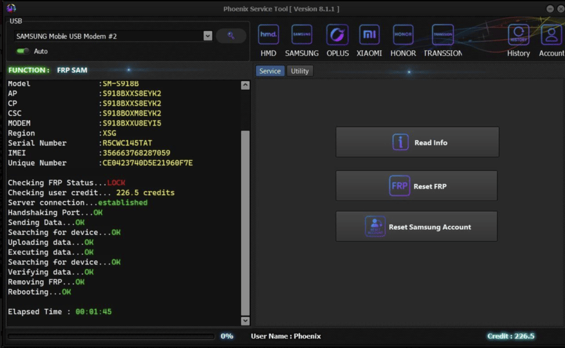This screenshot has height=348, width=565.
Task: Click the log scrollbar down arrow
Action: point(245,320)
